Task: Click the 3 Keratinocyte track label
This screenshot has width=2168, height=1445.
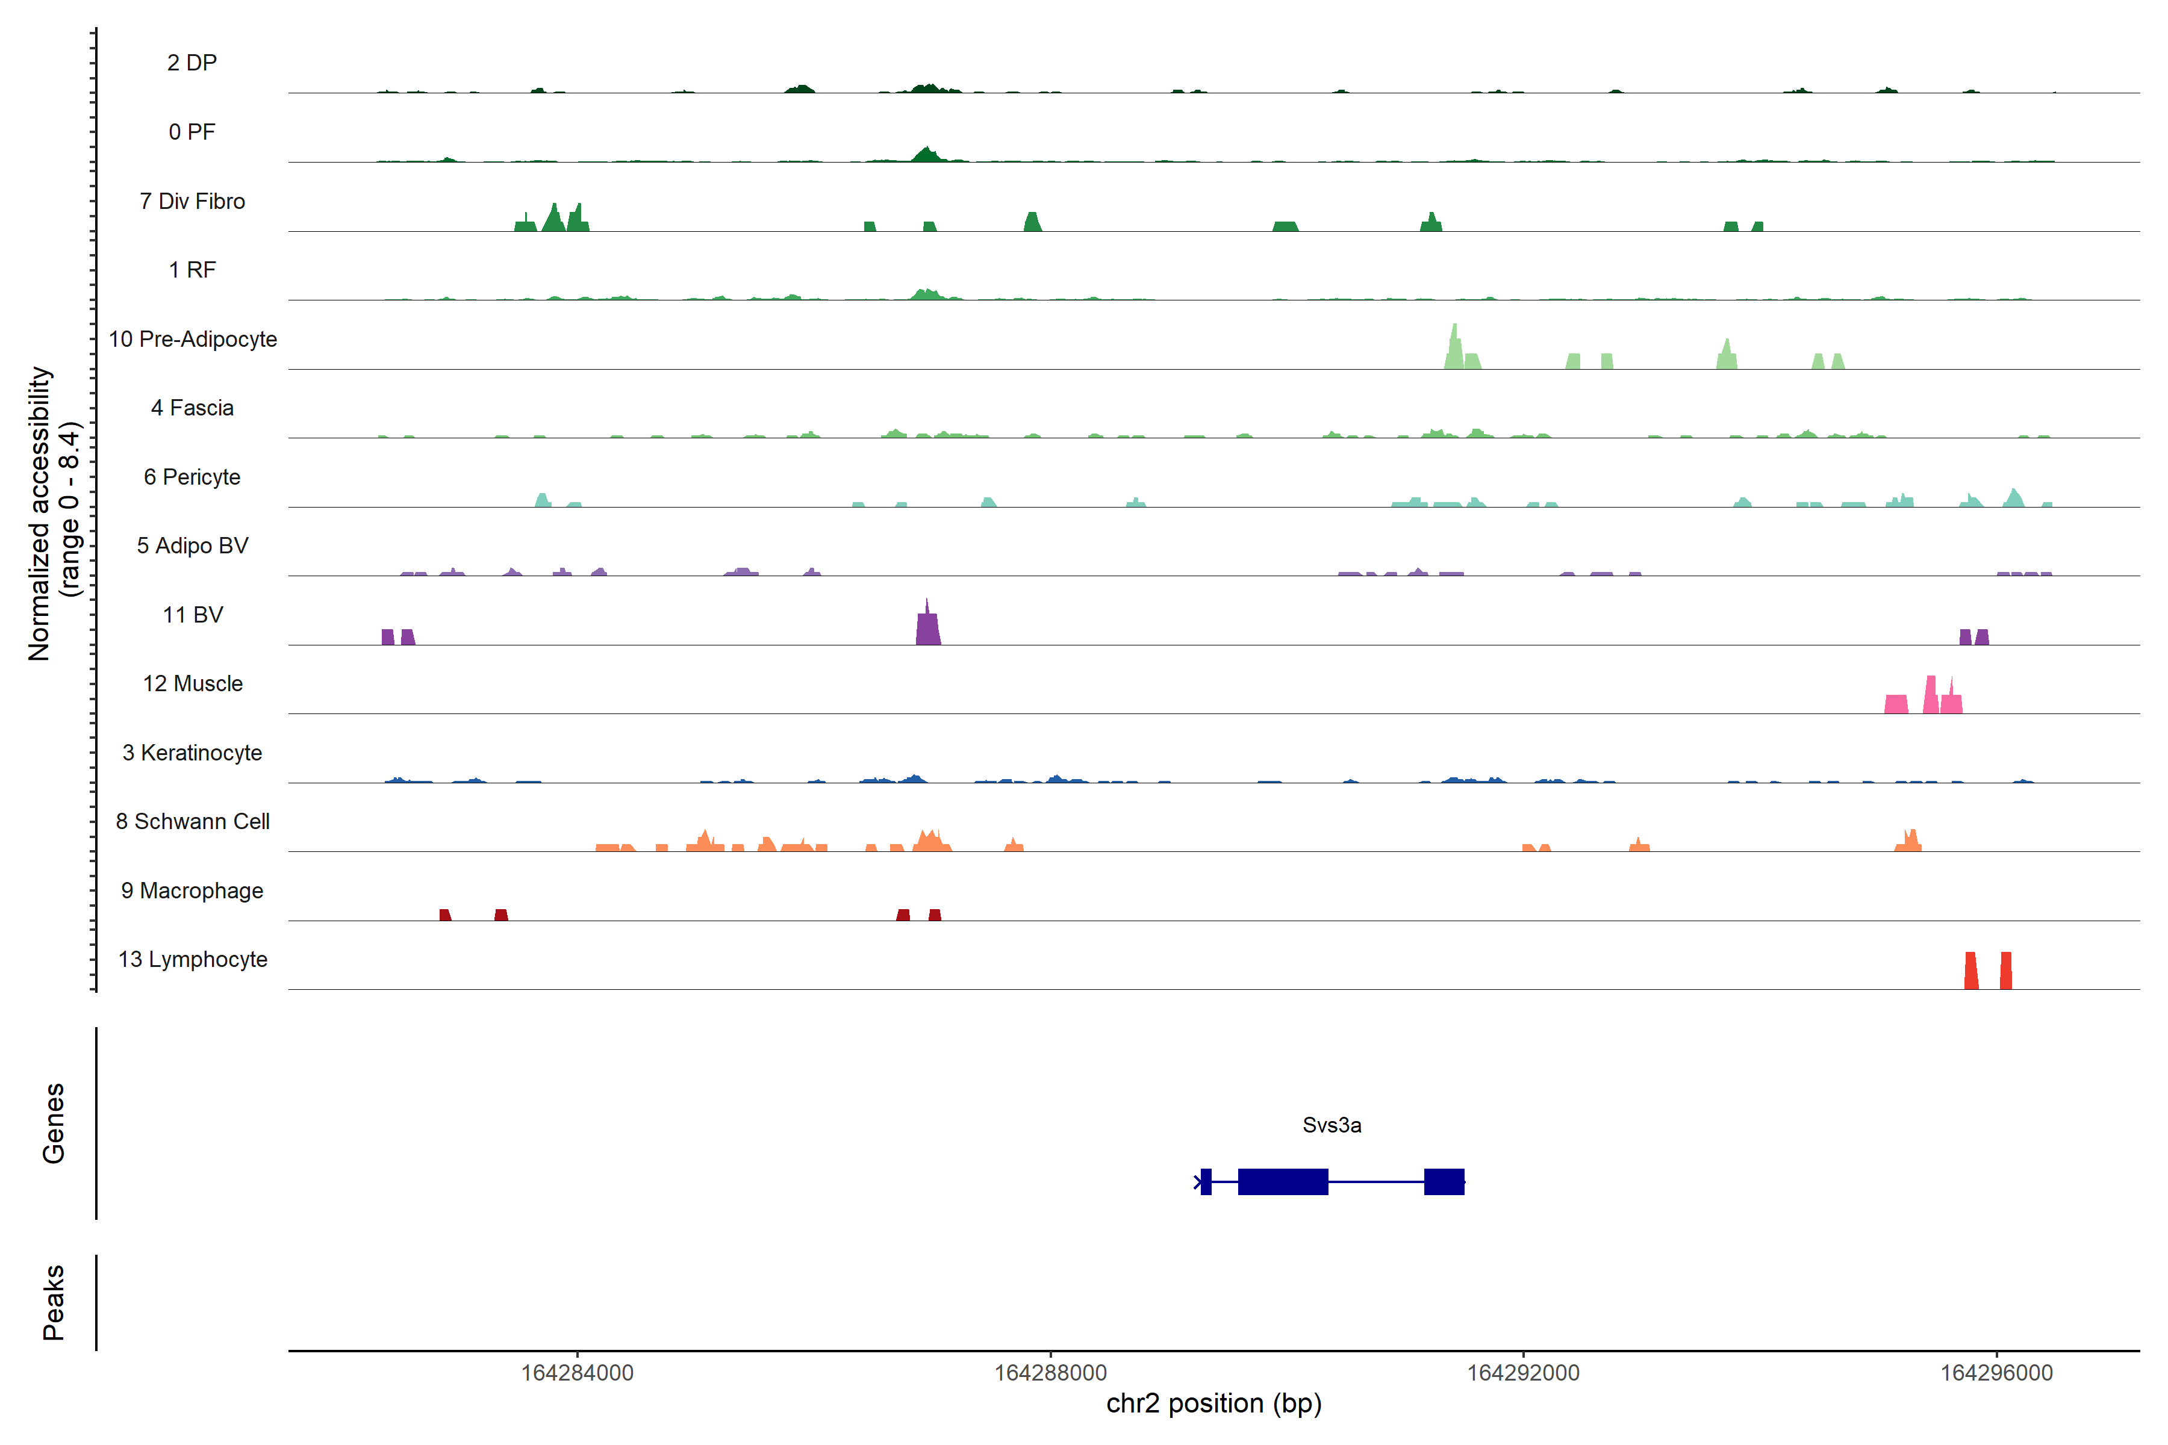Action: [x=192, y=753]
